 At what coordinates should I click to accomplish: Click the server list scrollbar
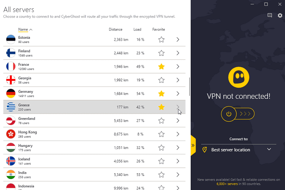[x=189, y=87]
